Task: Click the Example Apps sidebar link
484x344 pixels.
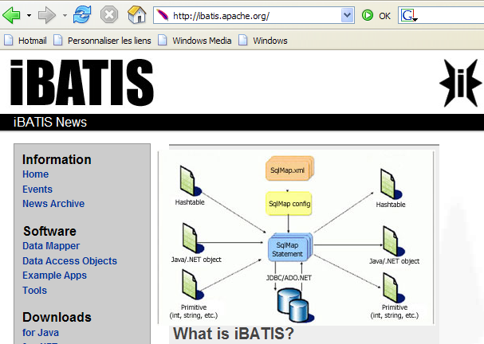Action: pos(54,276)
